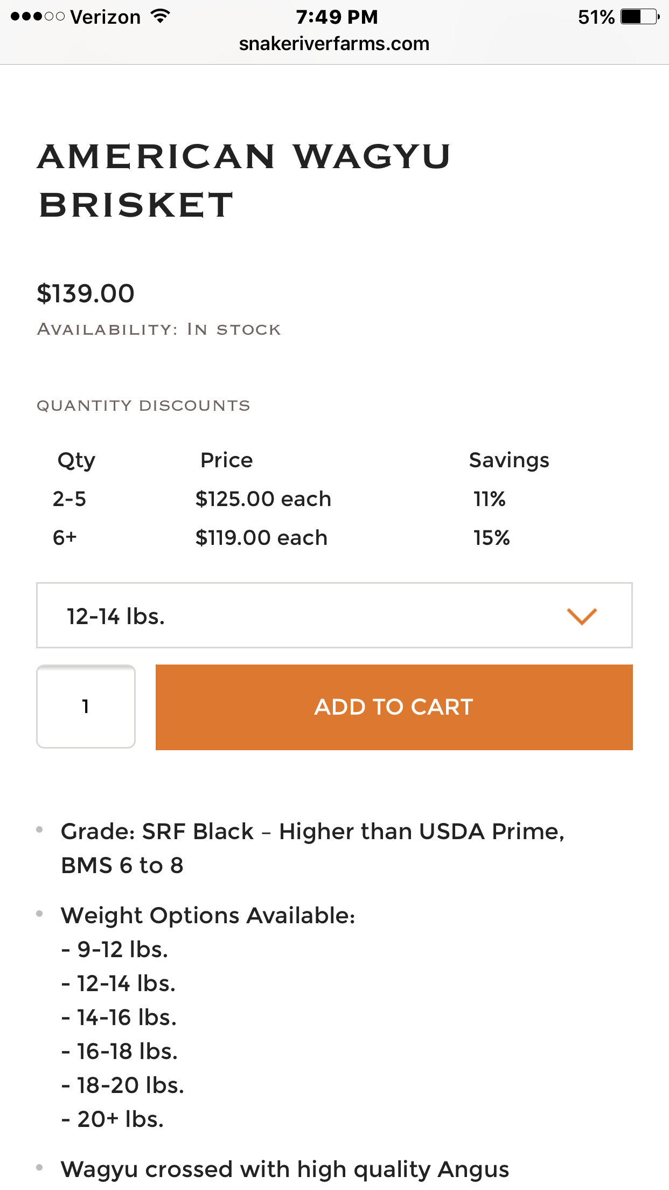
Task: Tap the Wi-Fi signal icon
Action: tap(160, 17)
